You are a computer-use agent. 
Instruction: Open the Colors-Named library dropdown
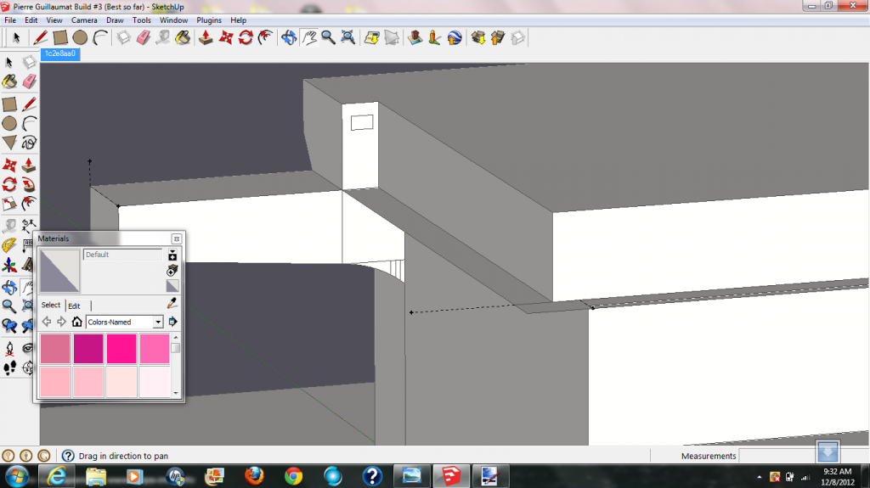[x=125, y=322]
